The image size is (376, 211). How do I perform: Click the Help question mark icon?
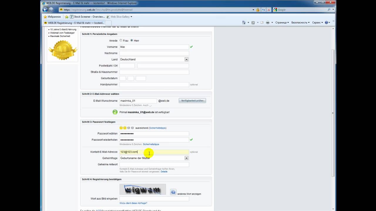click(326, 23)
